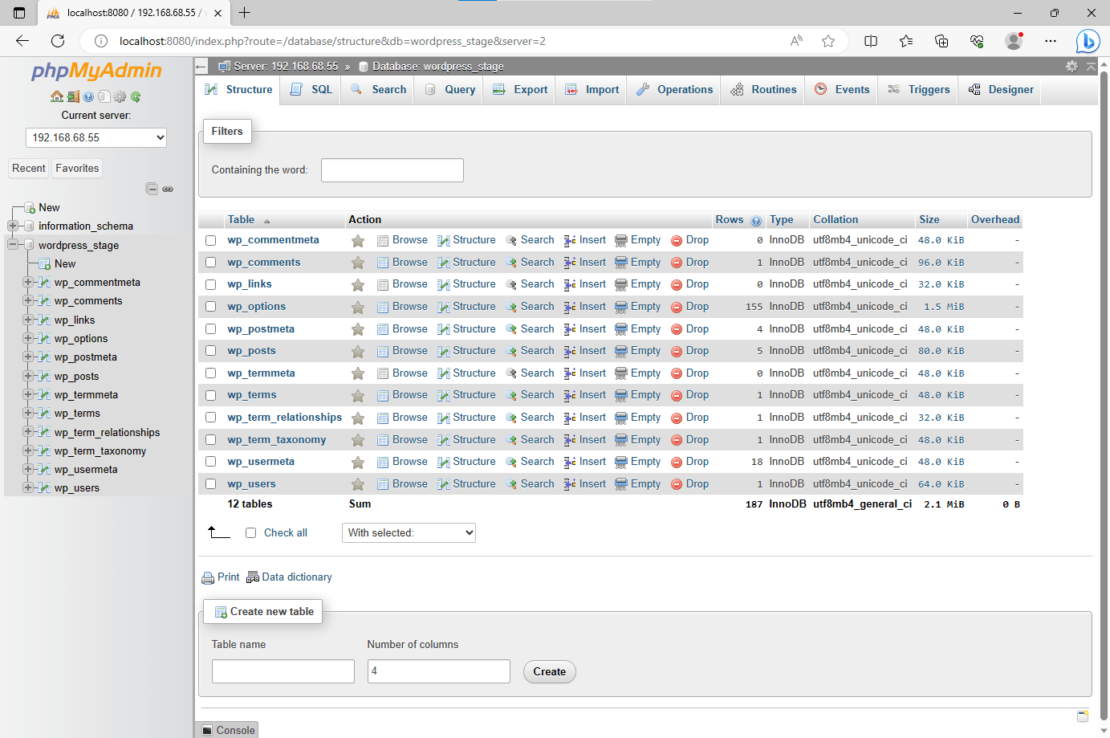Click the Edge Copilot icon
The width and height of the screenshot is (1110, 738).
[1088, 41]
